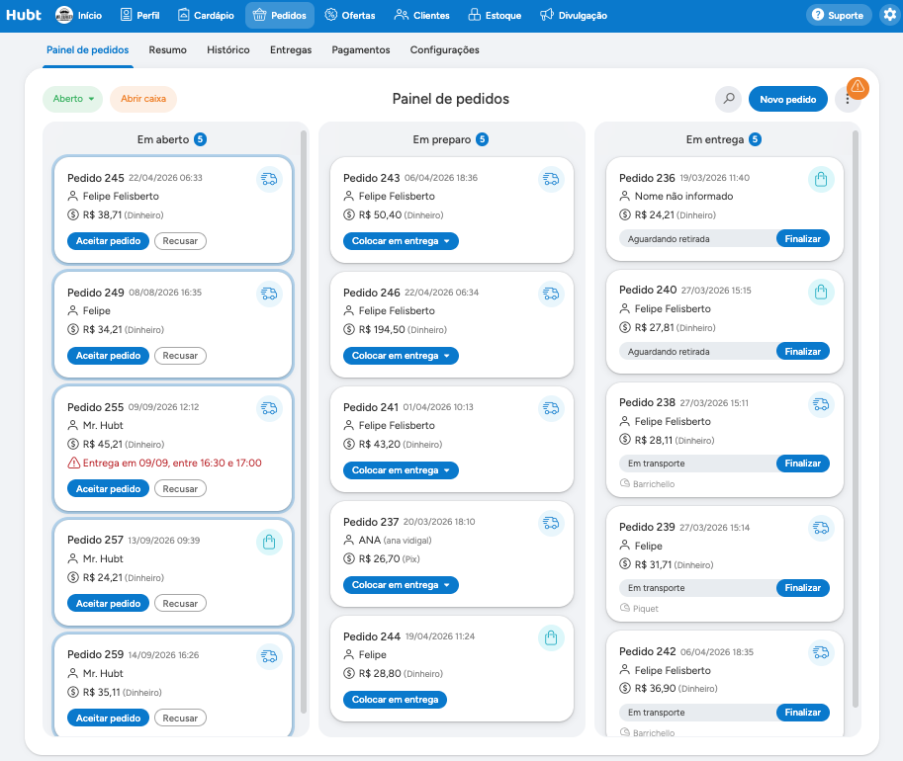Refuse Pedido 249 with Recusar
Screen dimensions: 903x761
(180, 356)
